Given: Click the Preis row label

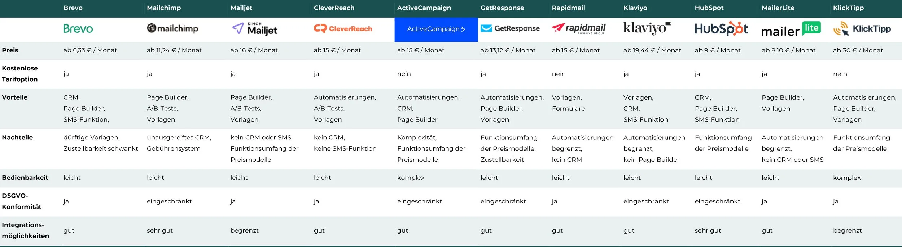Looking at the screenshot, I should 10,50.
